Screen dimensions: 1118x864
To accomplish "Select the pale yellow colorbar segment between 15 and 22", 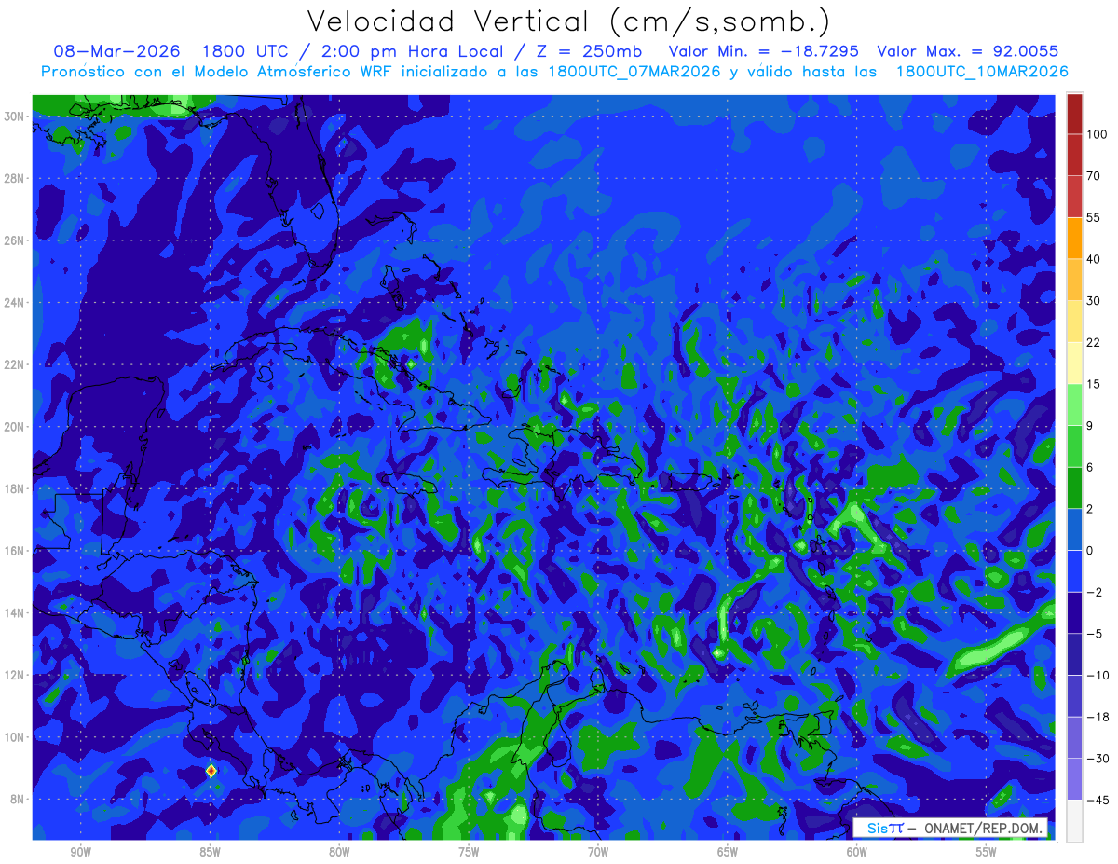I will (1074, 363).
